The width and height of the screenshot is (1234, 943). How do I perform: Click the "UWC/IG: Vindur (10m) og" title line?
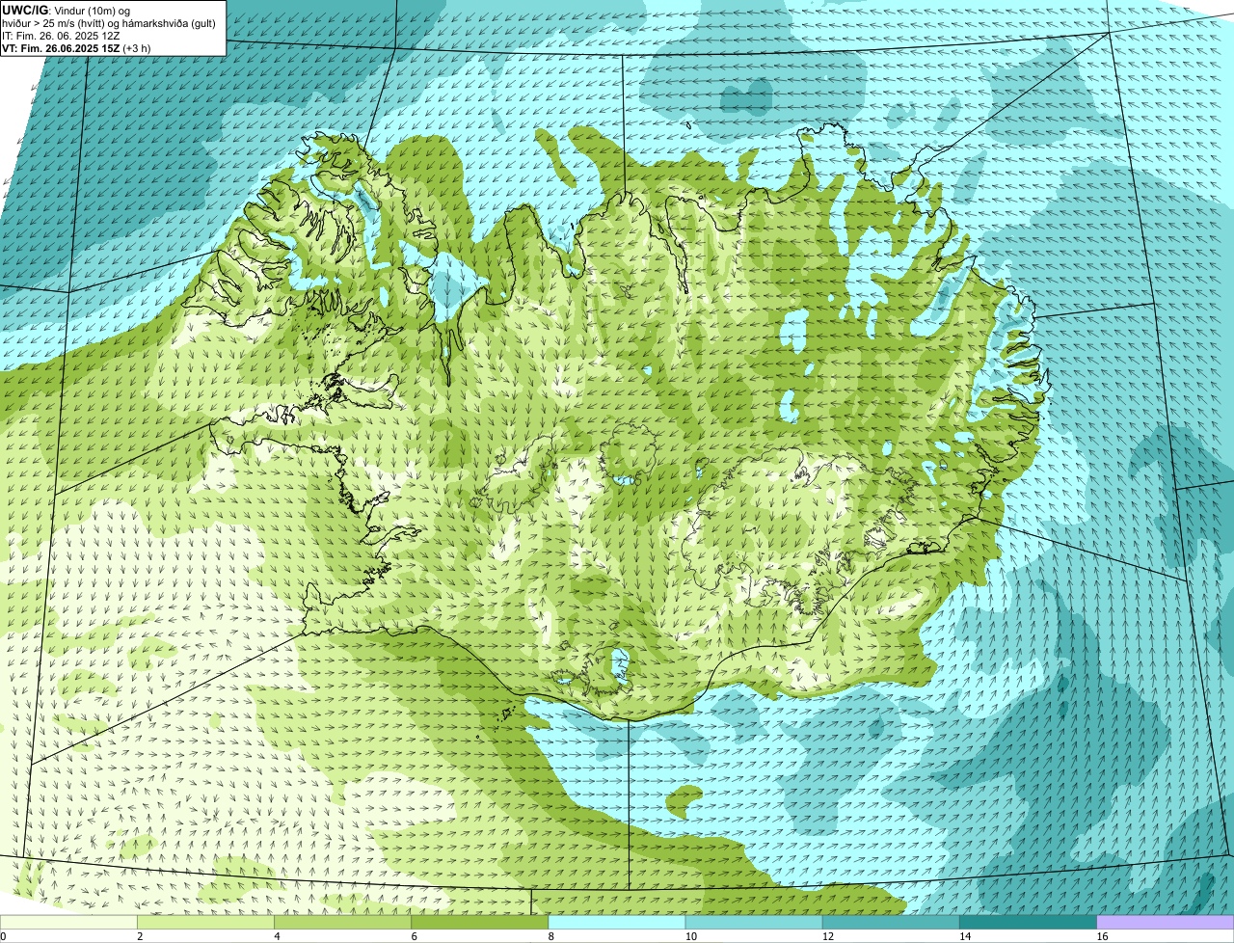(66, 10)
